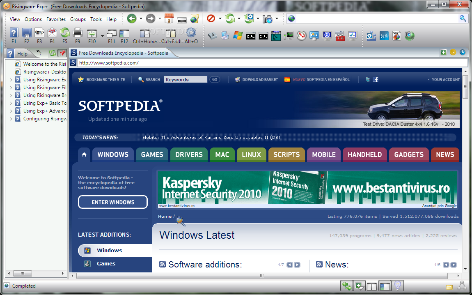The height and width of the screenshot is (295, 472).
Task: Click the Windows flag logo icon
Action: point(238,36)
